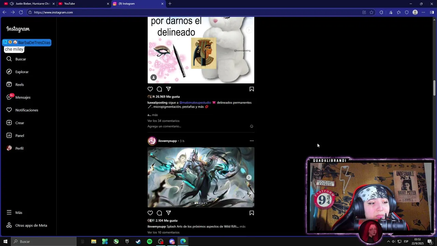Reload the Instagram page

tap(21, 12)
